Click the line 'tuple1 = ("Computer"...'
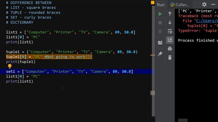 tap(72, 52)
